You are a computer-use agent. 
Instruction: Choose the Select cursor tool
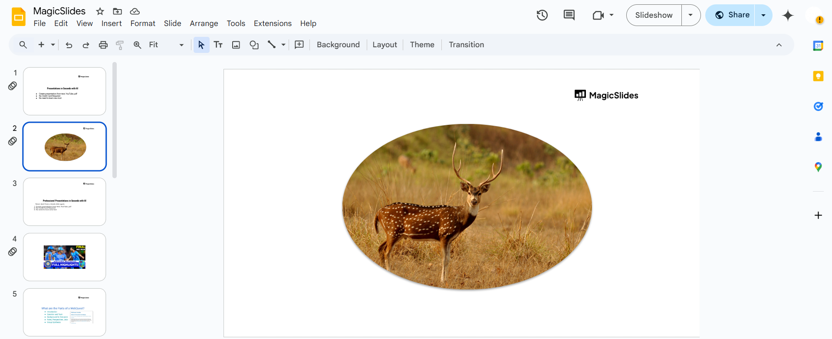(201, 45)
